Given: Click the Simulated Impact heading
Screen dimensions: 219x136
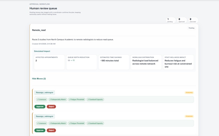Looking at the screenshot, I should 42,51.
